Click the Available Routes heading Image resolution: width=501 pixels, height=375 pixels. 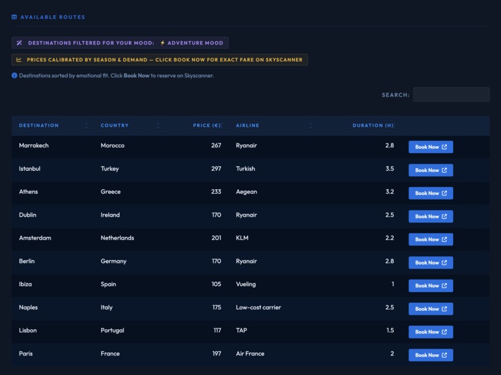pos(53,17)
